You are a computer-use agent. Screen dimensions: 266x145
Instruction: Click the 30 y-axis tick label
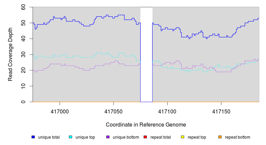coord(23,54)
